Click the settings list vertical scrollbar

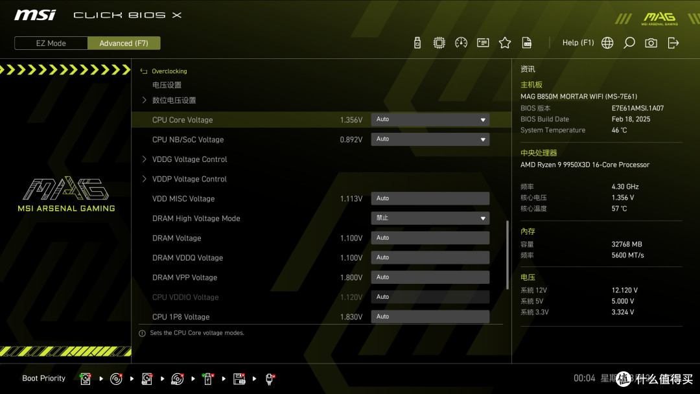[x=507, y=255]
